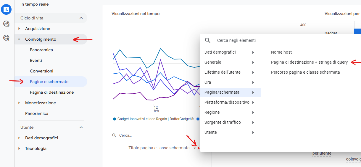The height and width of the screenshot is (167, 361).
Task: Click the table search magnifier icon
Action: (x=114, y=135)
